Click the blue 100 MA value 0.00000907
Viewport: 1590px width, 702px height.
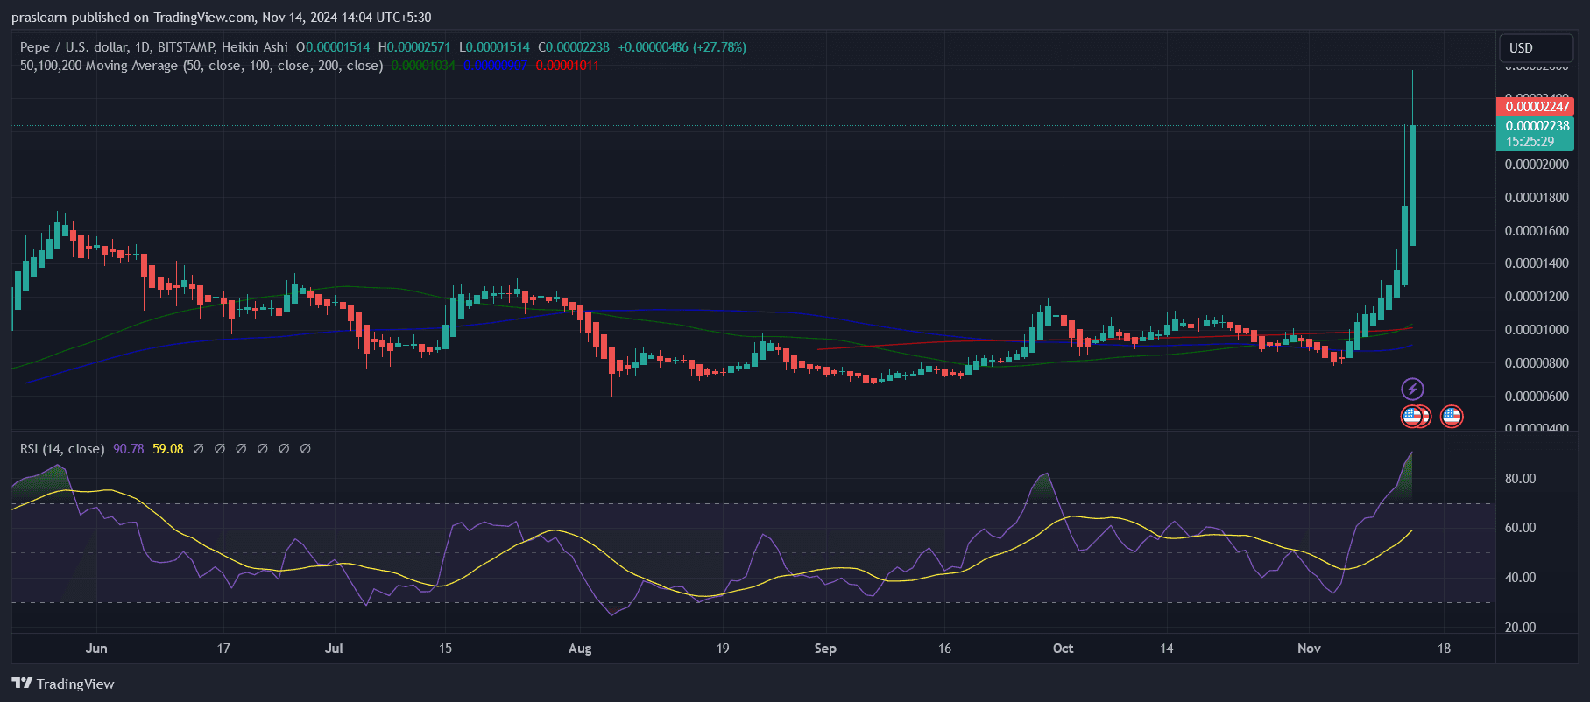click(496, 66)
